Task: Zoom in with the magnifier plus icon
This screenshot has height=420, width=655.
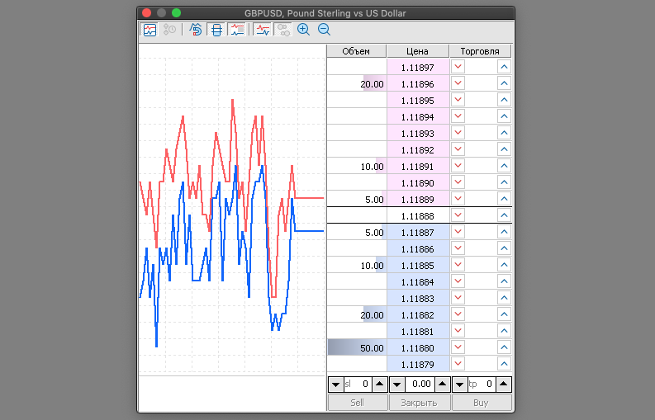Action: pyautogui.click(x=303, y=30)
